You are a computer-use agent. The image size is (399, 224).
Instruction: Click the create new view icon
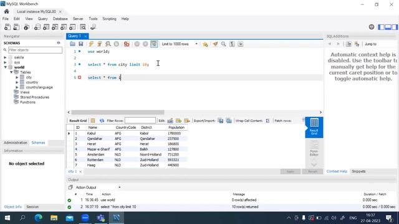pyautogui.click(x=55, y=27)
